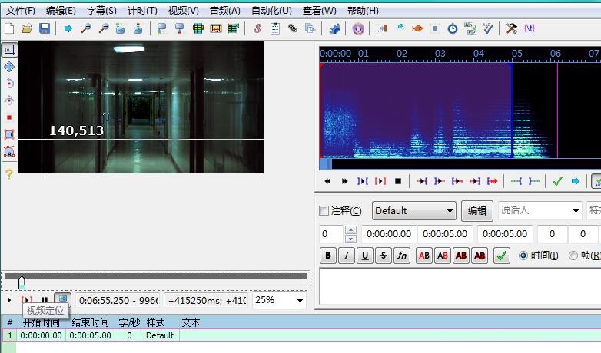The image size is (601, 353).
Task: Select subtitle row 1 in the grid
Action: (92, 335)
